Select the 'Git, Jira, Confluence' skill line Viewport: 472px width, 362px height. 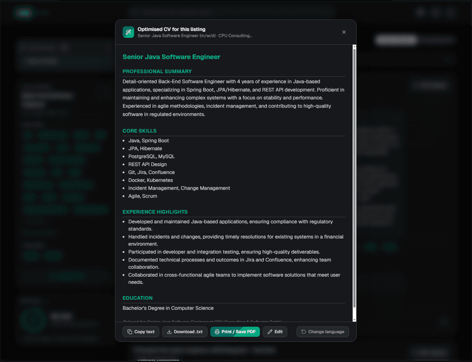(x=151, y=172)
